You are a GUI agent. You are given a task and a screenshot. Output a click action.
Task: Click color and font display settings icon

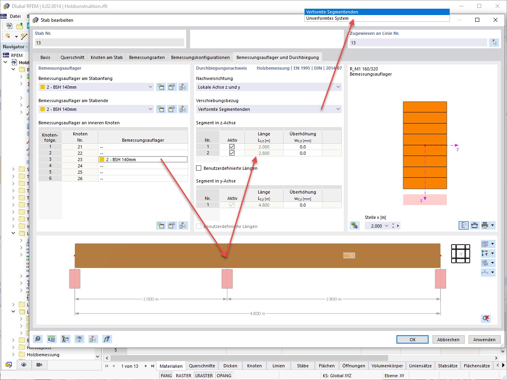pos(65,339)
